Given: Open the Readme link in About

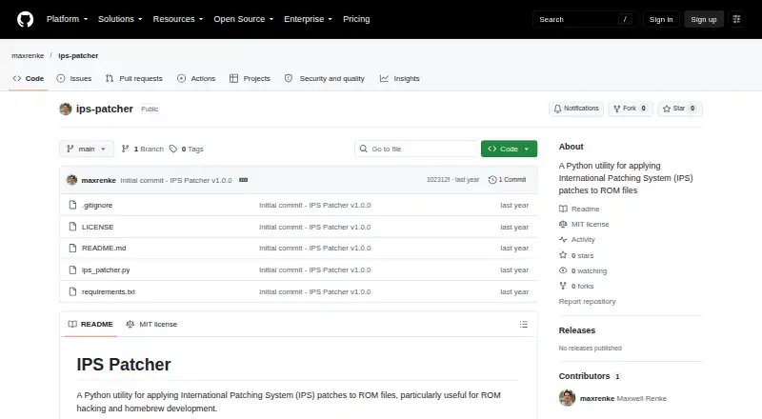Looking at the screenshot, I should click(x=579, y=209).
